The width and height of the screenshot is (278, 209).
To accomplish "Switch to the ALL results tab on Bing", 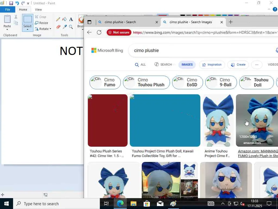I will [140, 65].
